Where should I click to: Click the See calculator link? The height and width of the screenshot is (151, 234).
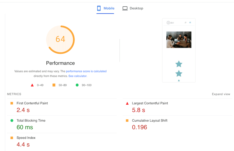pos(78,76)
